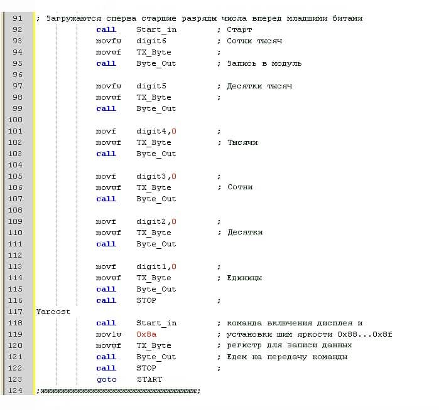This screenshot has height=410, width=439.
Task: Click the movlw instruction on line 119
Action: tap(108, 334)
